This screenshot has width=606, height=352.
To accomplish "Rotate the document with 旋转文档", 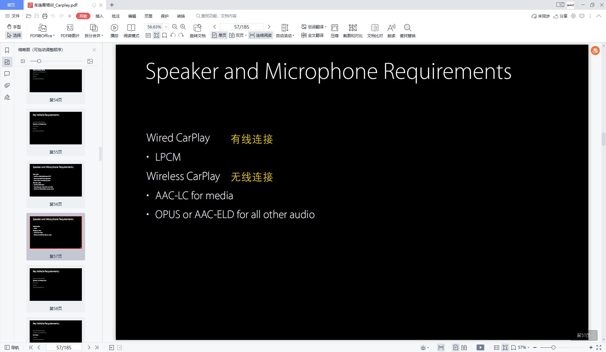I will pos(197,31).
